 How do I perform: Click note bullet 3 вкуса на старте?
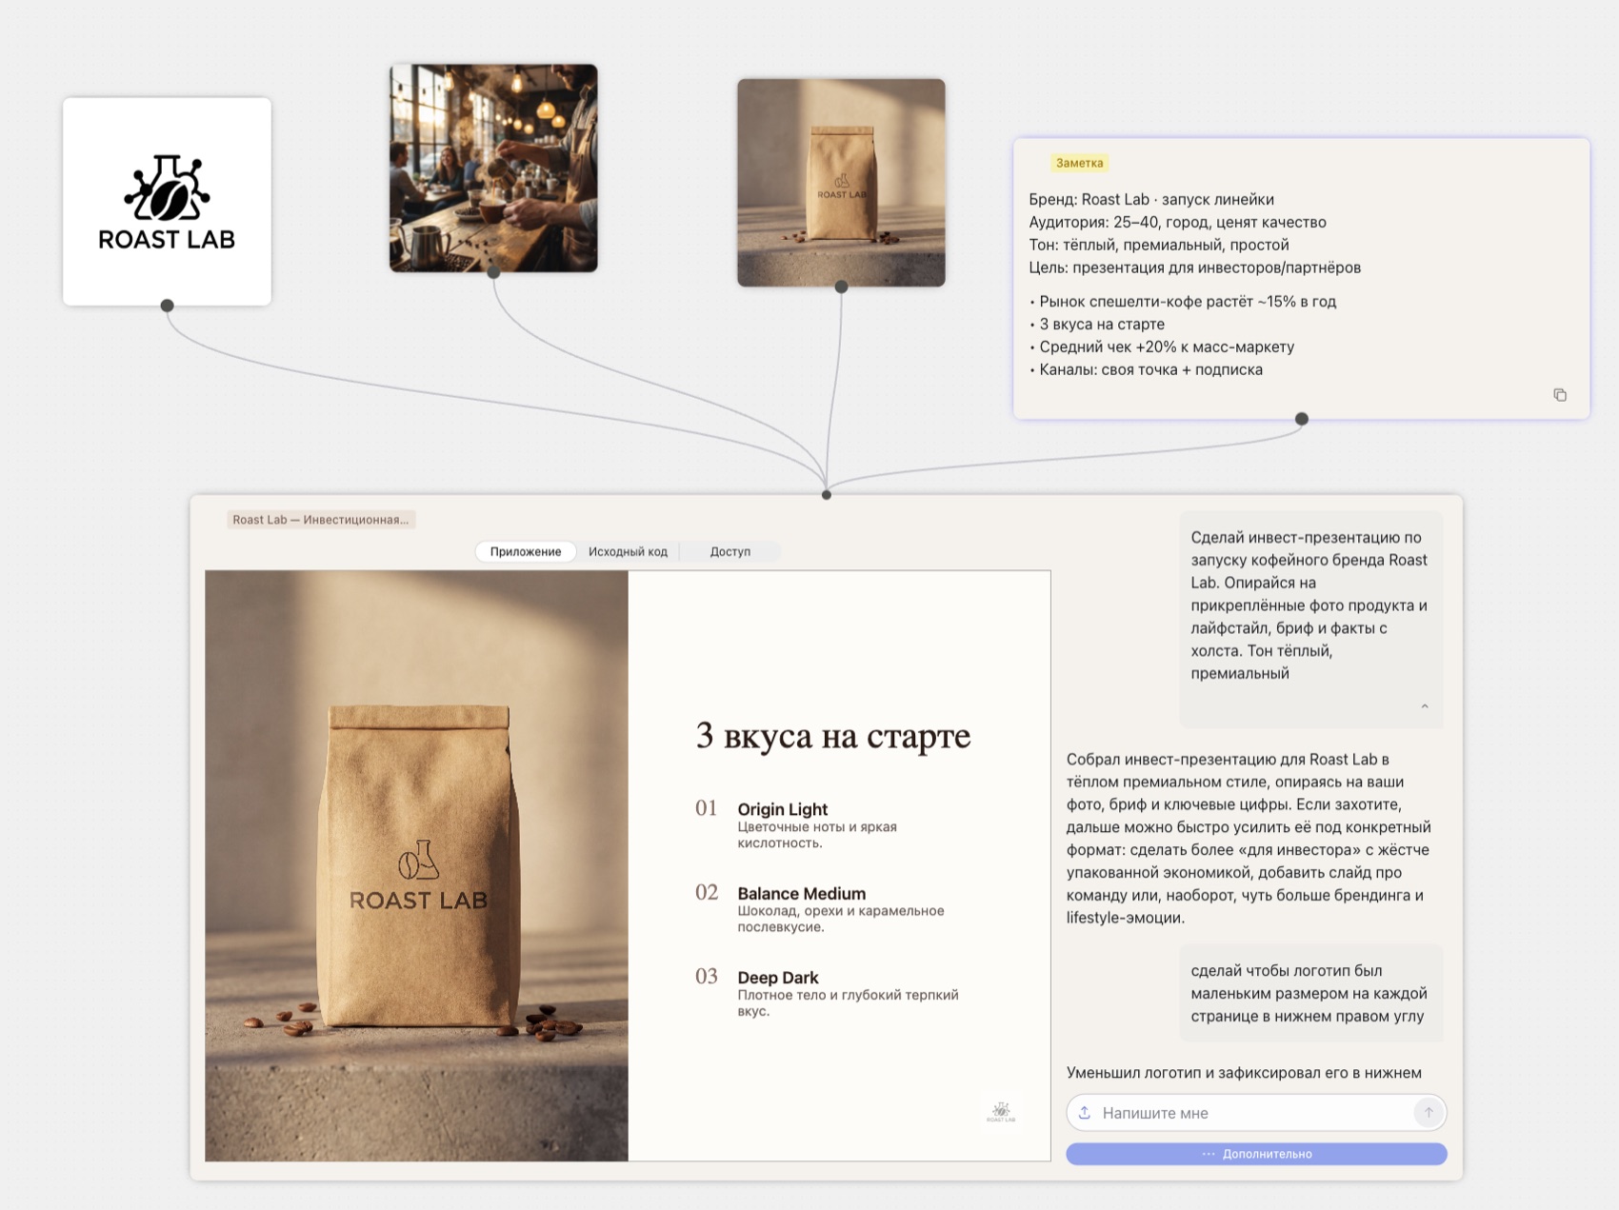point(1096,324)
